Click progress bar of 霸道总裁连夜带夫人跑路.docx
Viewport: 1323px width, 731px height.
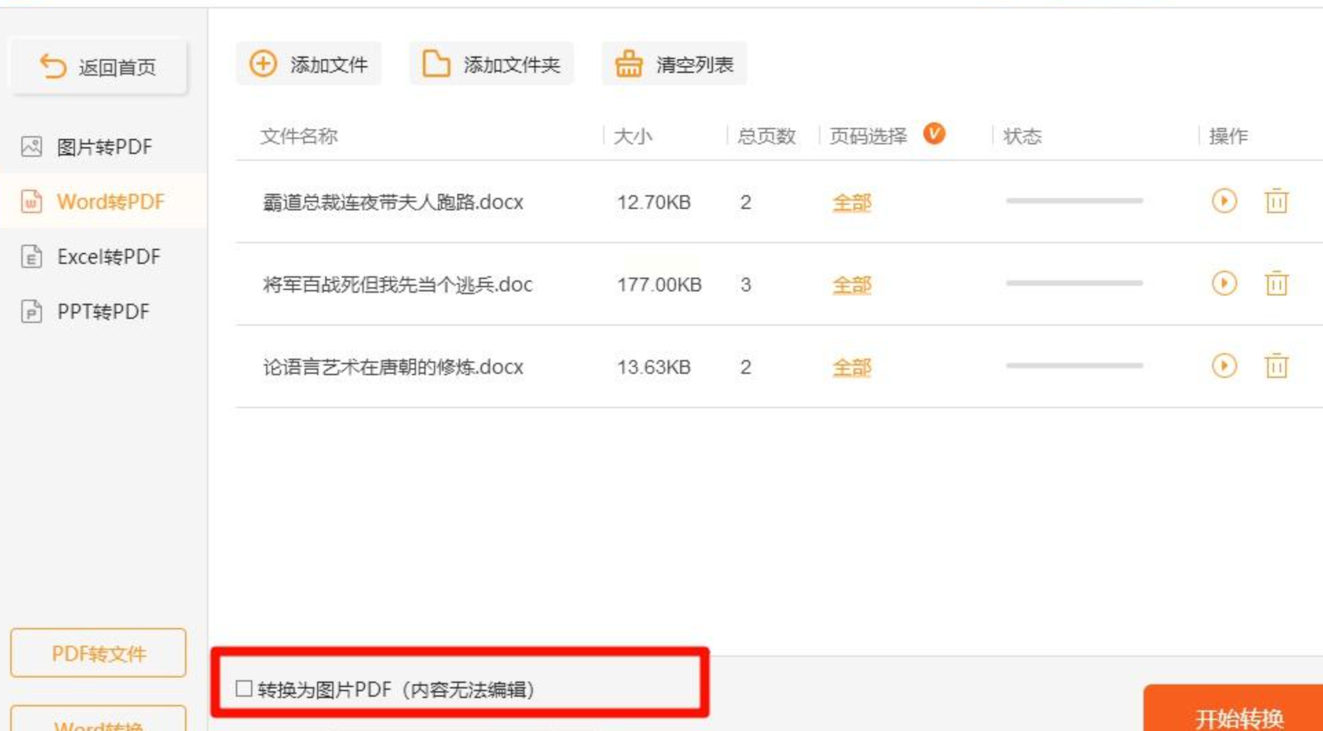point(1074,201)
